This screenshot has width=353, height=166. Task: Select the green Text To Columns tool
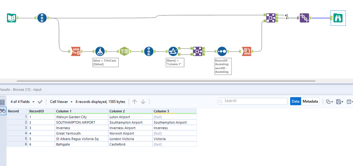[124, 51]
